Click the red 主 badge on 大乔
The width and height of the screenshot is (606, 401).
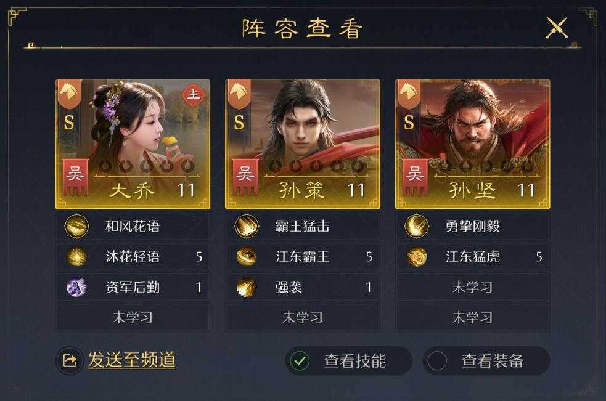tap(193, 94)
